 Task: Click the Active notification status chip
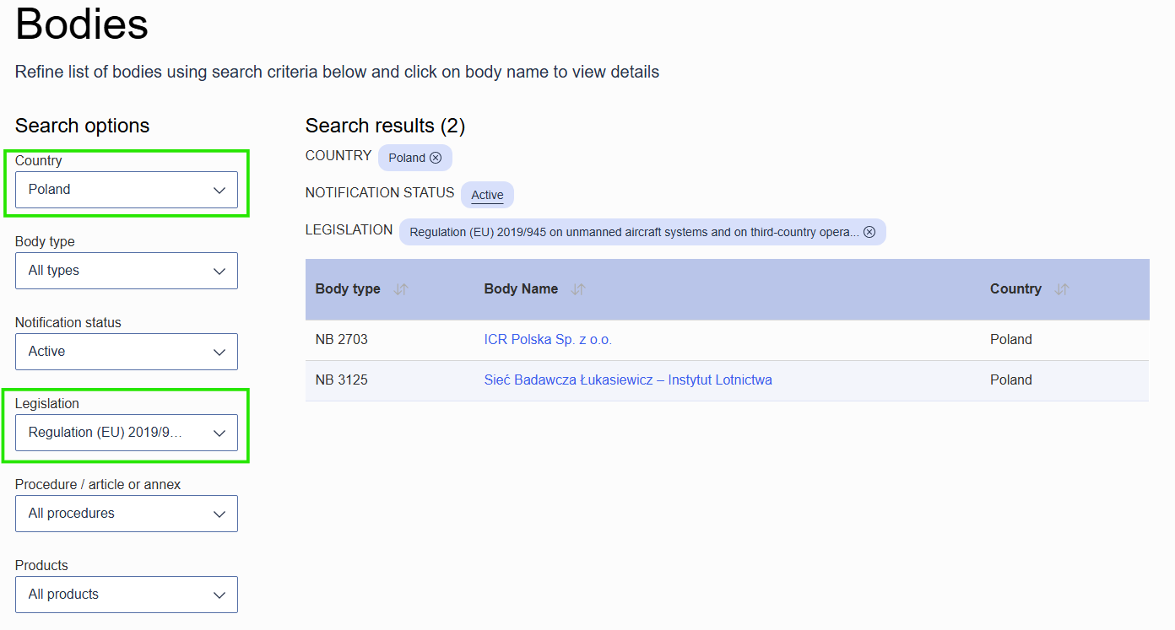pyautogui.click(x=487, y=195)
